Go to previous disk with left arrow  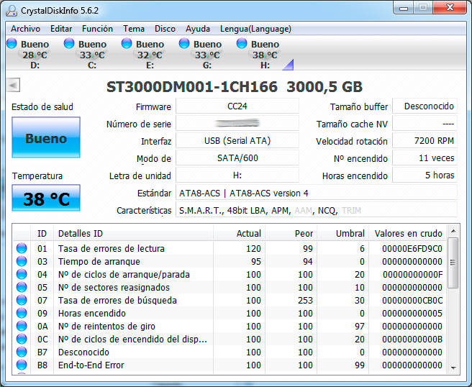(x=13, y=85)
